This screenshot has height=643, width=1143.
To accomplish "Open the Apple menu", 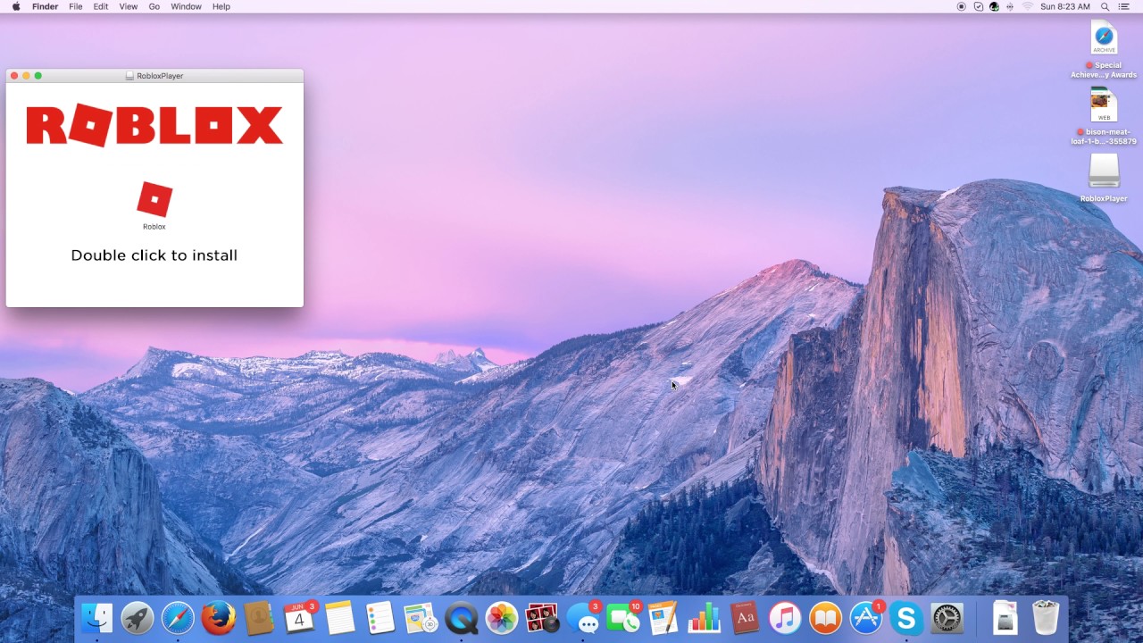I will 15,6.
